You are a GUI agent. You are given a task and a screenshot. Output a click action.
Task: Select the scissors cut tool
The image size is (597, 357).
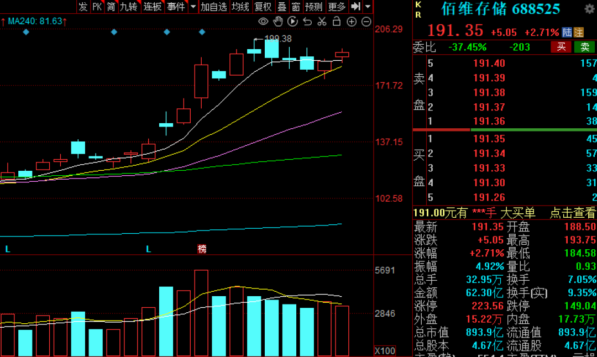[x=322, y=22]
